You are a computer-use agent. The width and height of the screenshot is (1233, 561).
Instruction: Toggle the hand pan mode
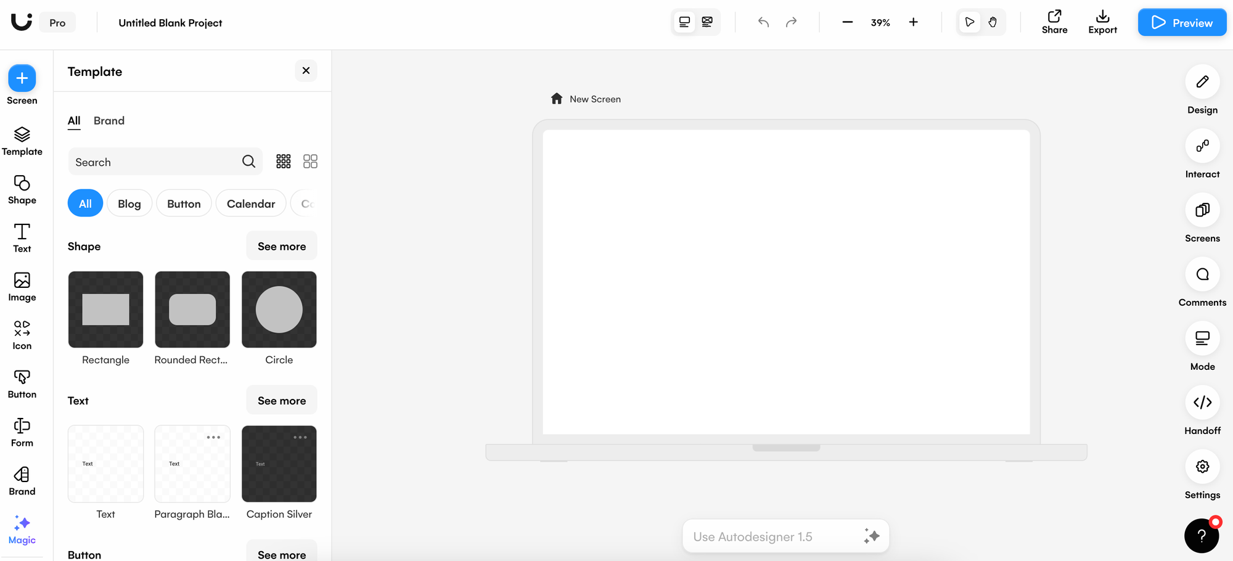(x=993, y=22)
